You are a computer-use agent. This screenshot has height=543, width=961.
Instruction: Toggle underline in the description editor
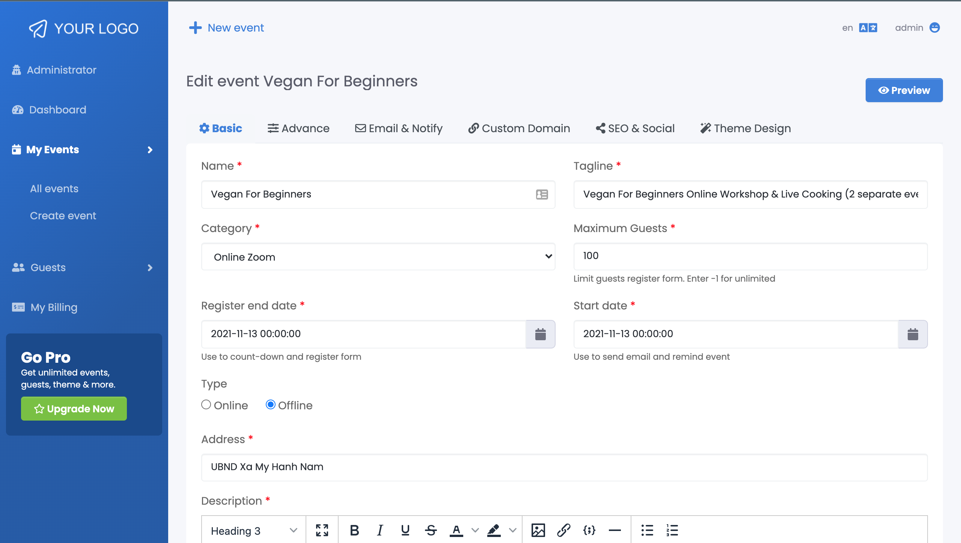coord(405,531)
